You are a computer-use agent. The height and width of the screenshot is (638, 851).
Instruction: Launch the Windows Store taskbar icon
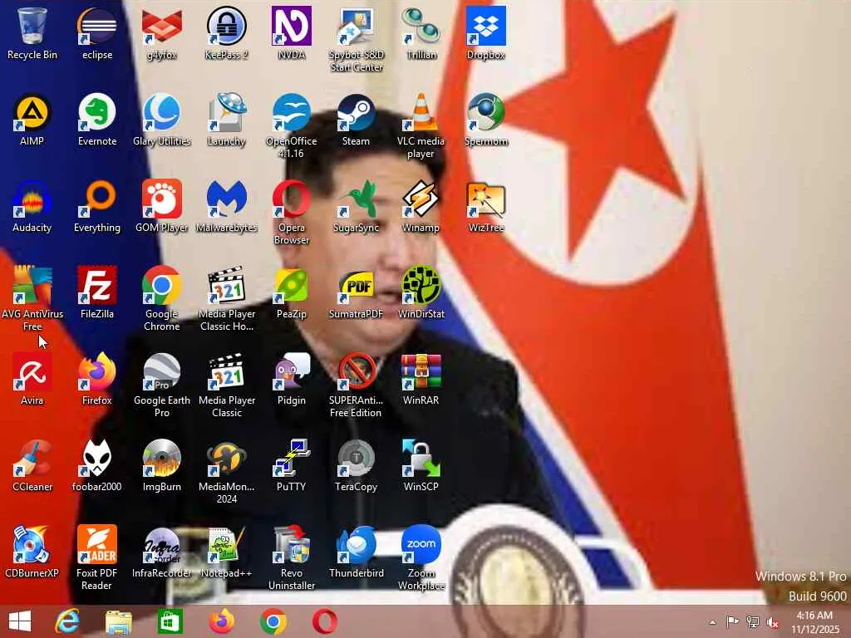click(x=170, y=621)
